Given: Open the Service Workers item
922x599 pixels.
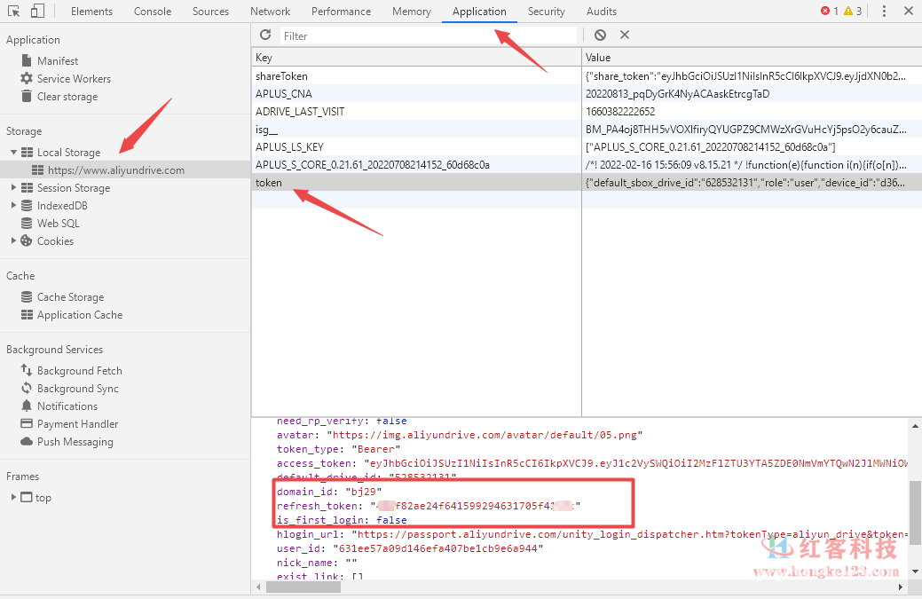Looking at the screenshot, I should tap(74, 78).
